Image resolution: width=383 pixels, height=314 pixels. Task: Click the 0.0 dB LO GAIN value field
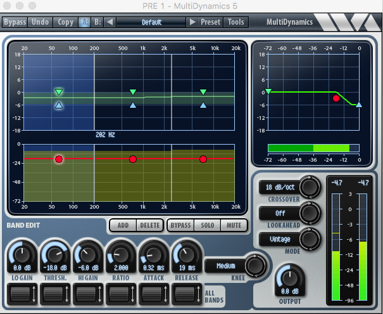(x=22, y=268)
